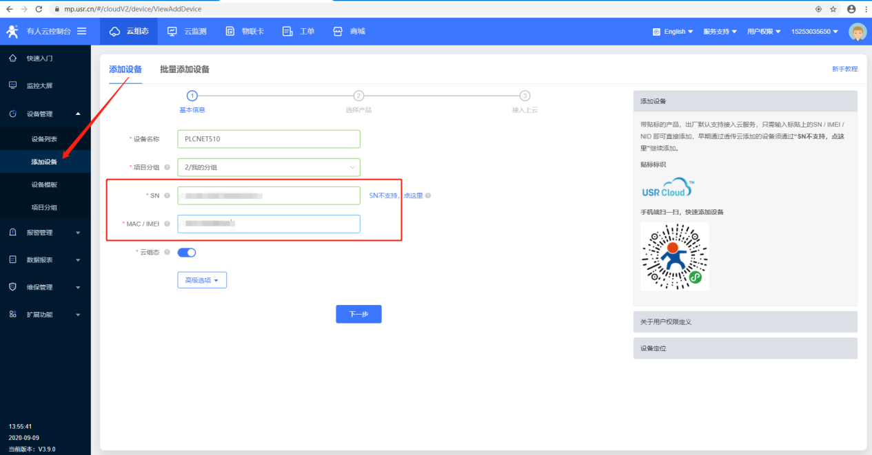
Task: Toggle the 云组态 switch off
Action: 187,253
